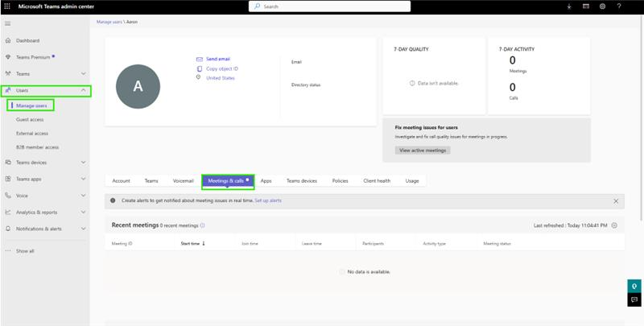Click the Activity type column header

click(434, 243)
